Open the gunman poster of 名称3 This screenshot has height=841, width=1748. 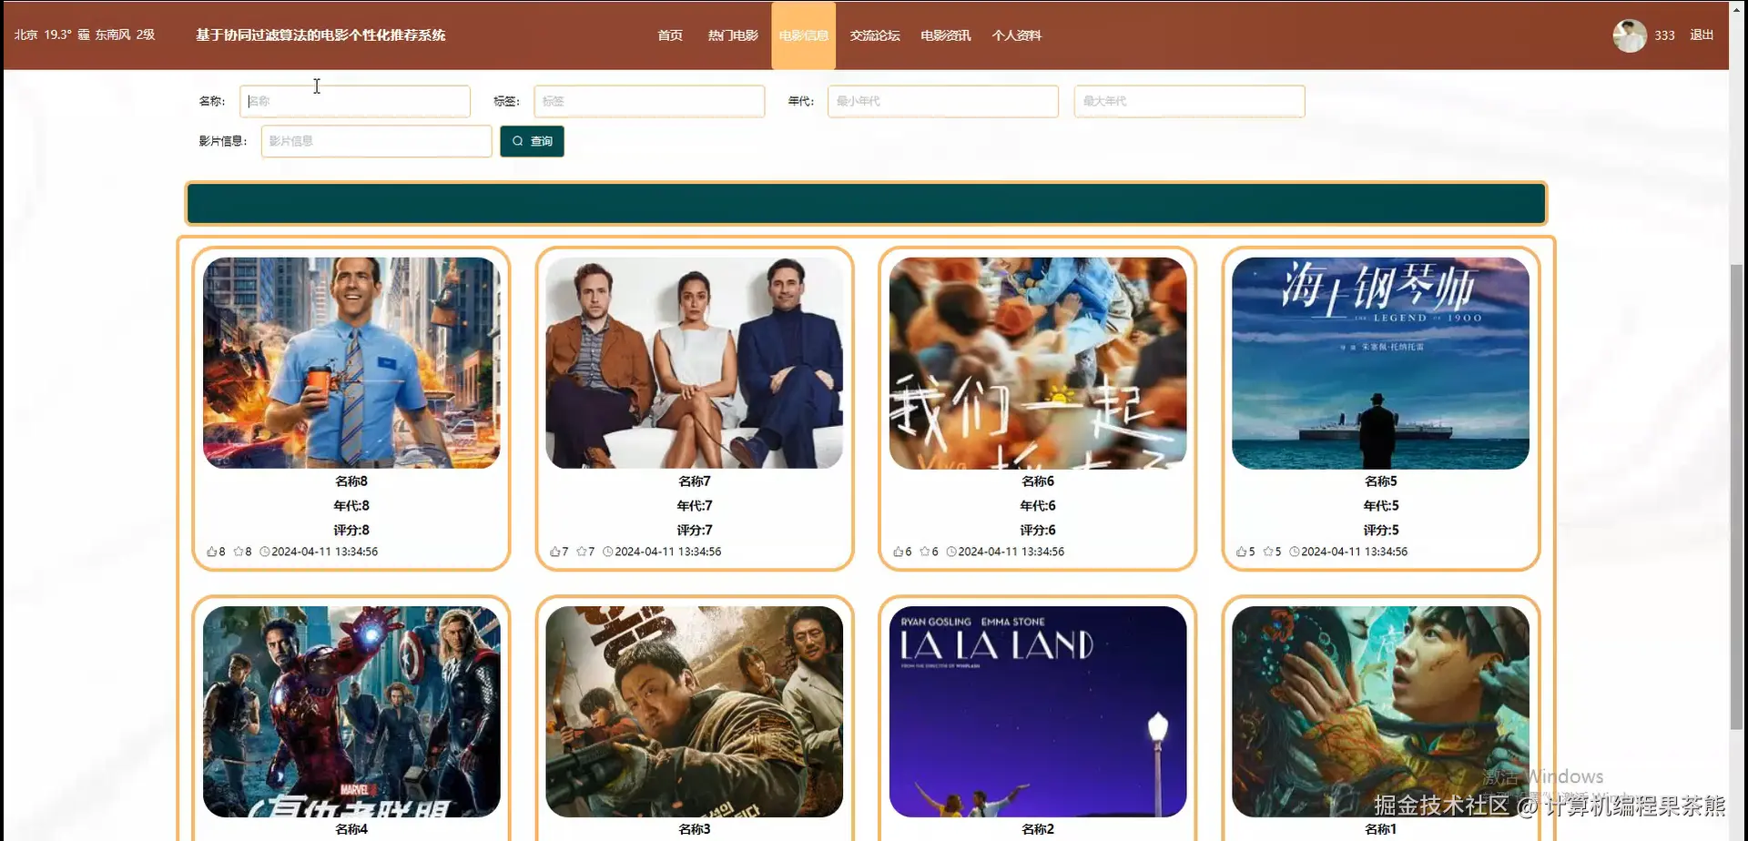click(695, 712)
